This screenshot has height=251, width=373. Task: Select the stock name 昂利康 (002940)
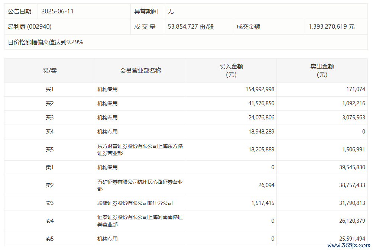tap(29, 27)
